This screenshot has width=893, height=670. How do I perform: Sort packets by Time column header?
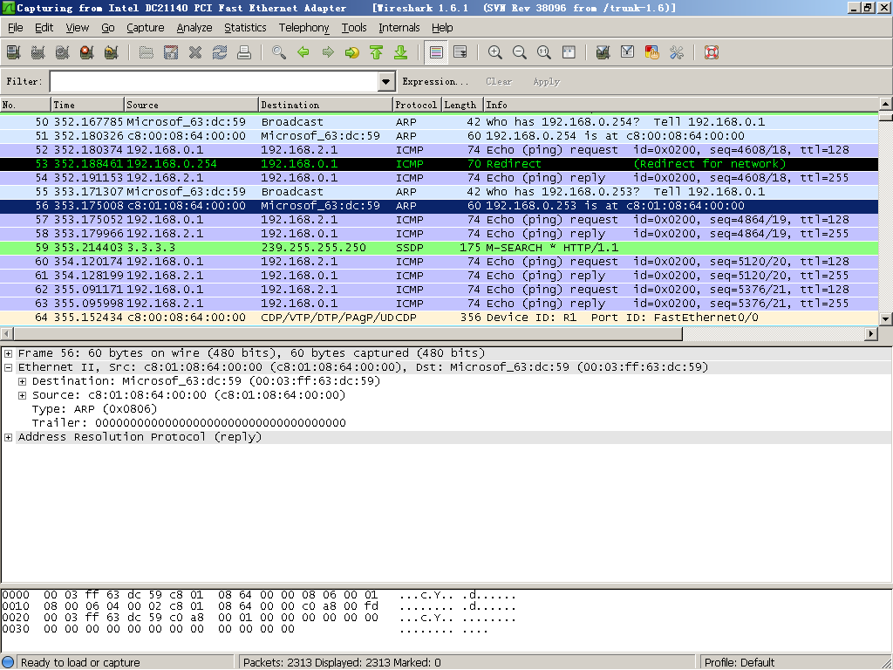point(87,105)
